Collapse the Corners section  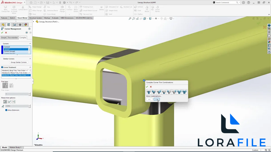tap(30, 43)
